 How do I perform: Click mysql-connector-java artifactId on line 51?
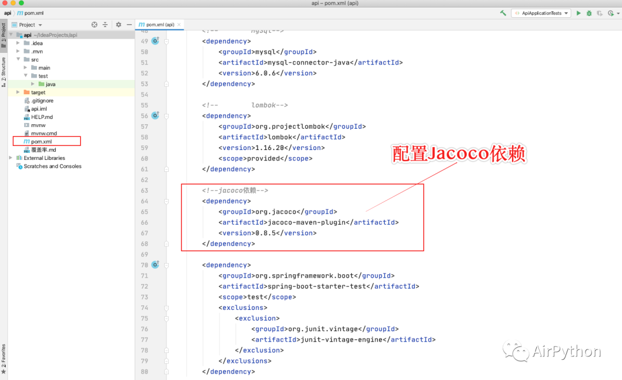[x=309, y=63]
